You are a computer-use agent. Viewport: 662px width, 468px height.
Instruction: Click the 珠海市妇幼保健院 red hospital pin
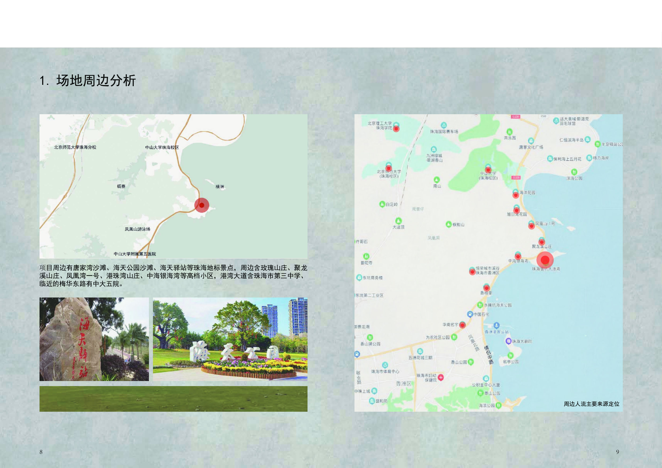tap(440, 377)
